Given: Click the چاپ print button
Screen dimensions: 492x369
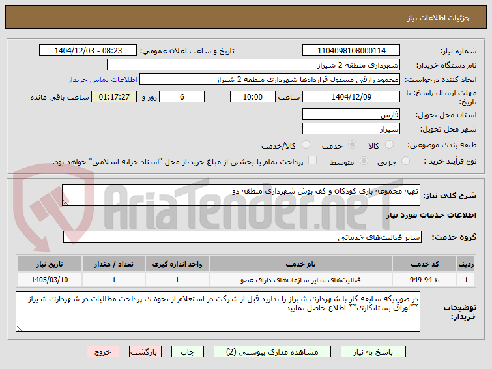Looking at the screenshot, I should [x=187, y=352].
